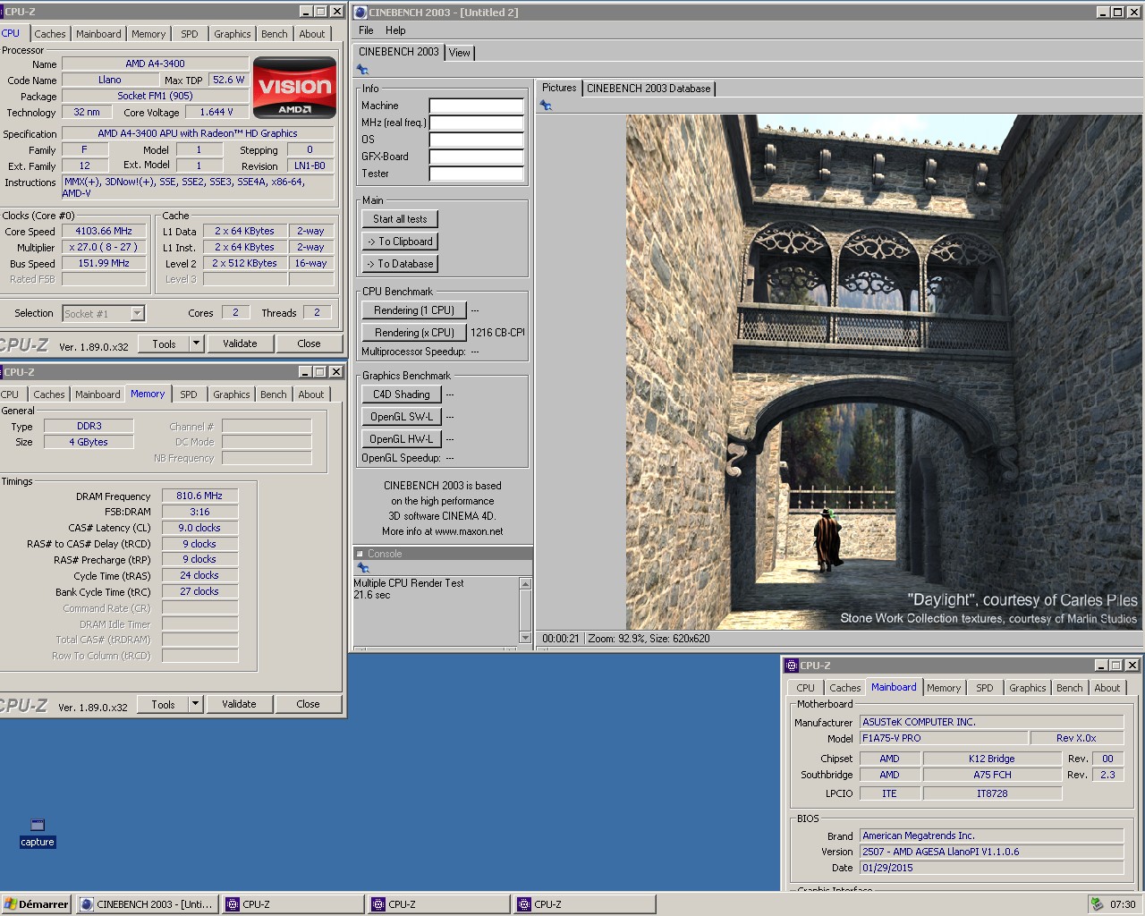Click the taskbar clock showing 07:30

point(1123,904)
